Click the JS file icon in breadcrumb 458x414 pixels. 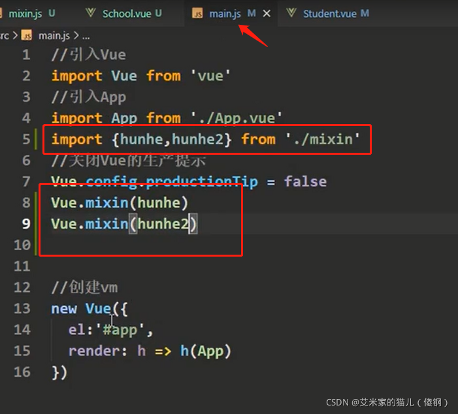[27, 36]
